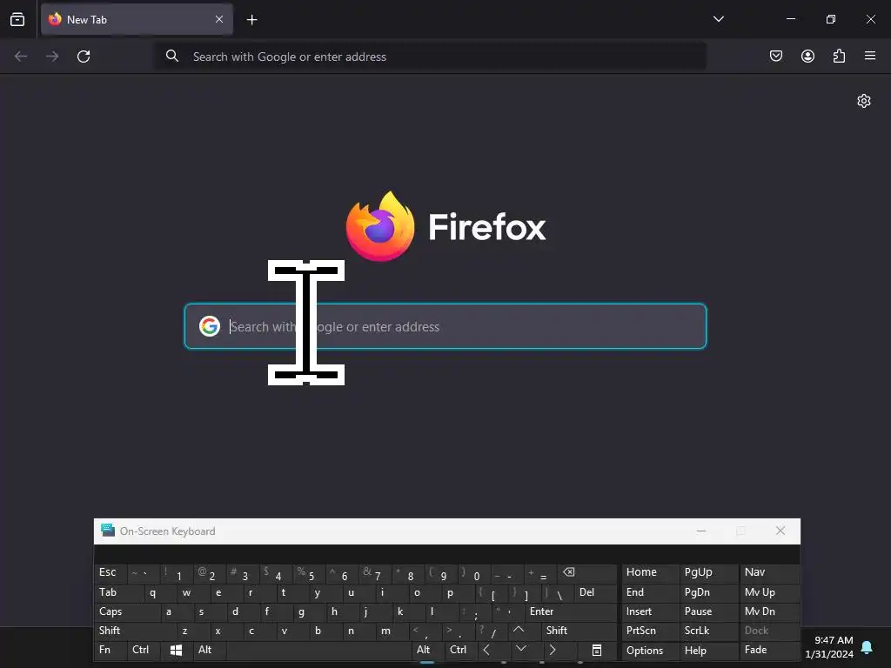This screenshot has height=668, width=891.
Task: Toggle left Shift key on keyboard
Action: (135, 631)
